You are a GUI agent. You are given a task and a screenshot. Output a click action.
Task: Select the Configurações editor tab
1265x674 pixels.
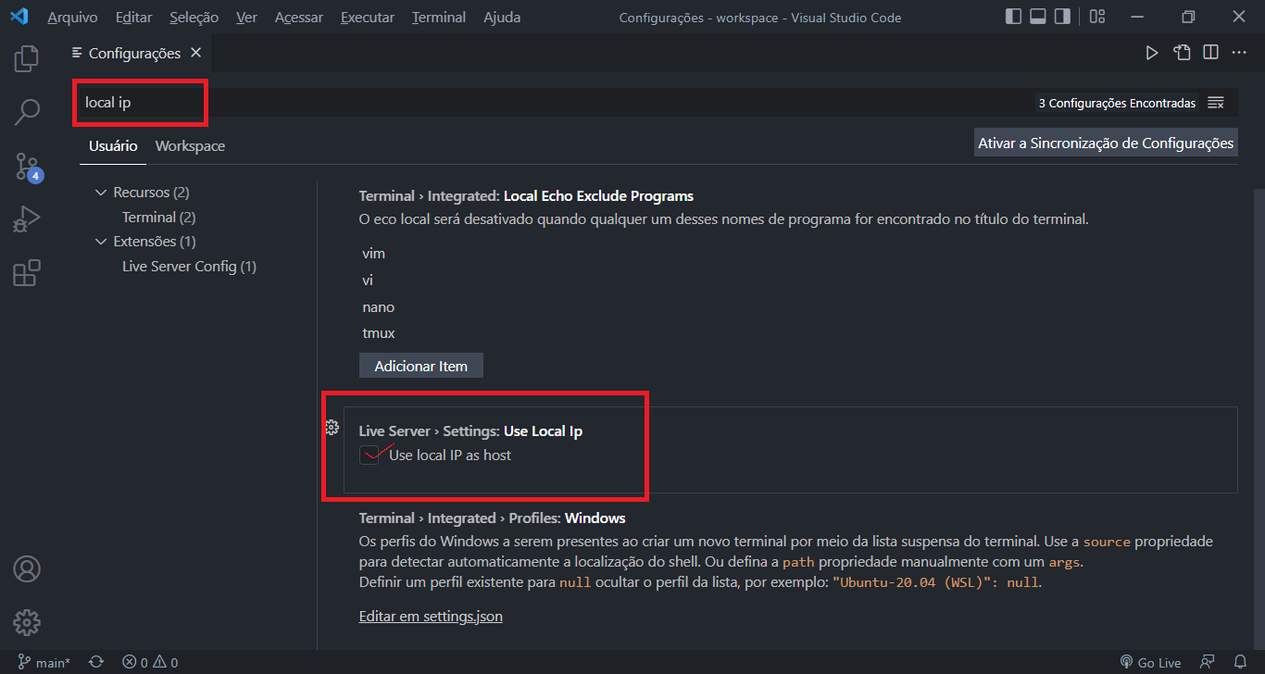pos(134,53)
